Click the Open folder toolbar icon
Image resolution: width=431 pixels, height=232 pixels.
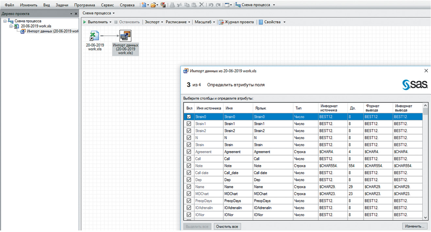pos(153,5)
